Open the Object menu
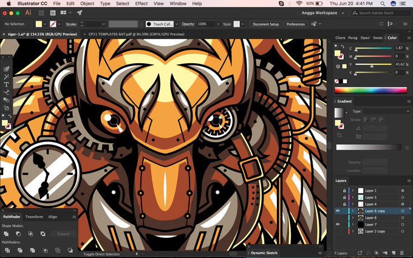The image size is (413, 258). pyautogui.click(x=87, y=4)
